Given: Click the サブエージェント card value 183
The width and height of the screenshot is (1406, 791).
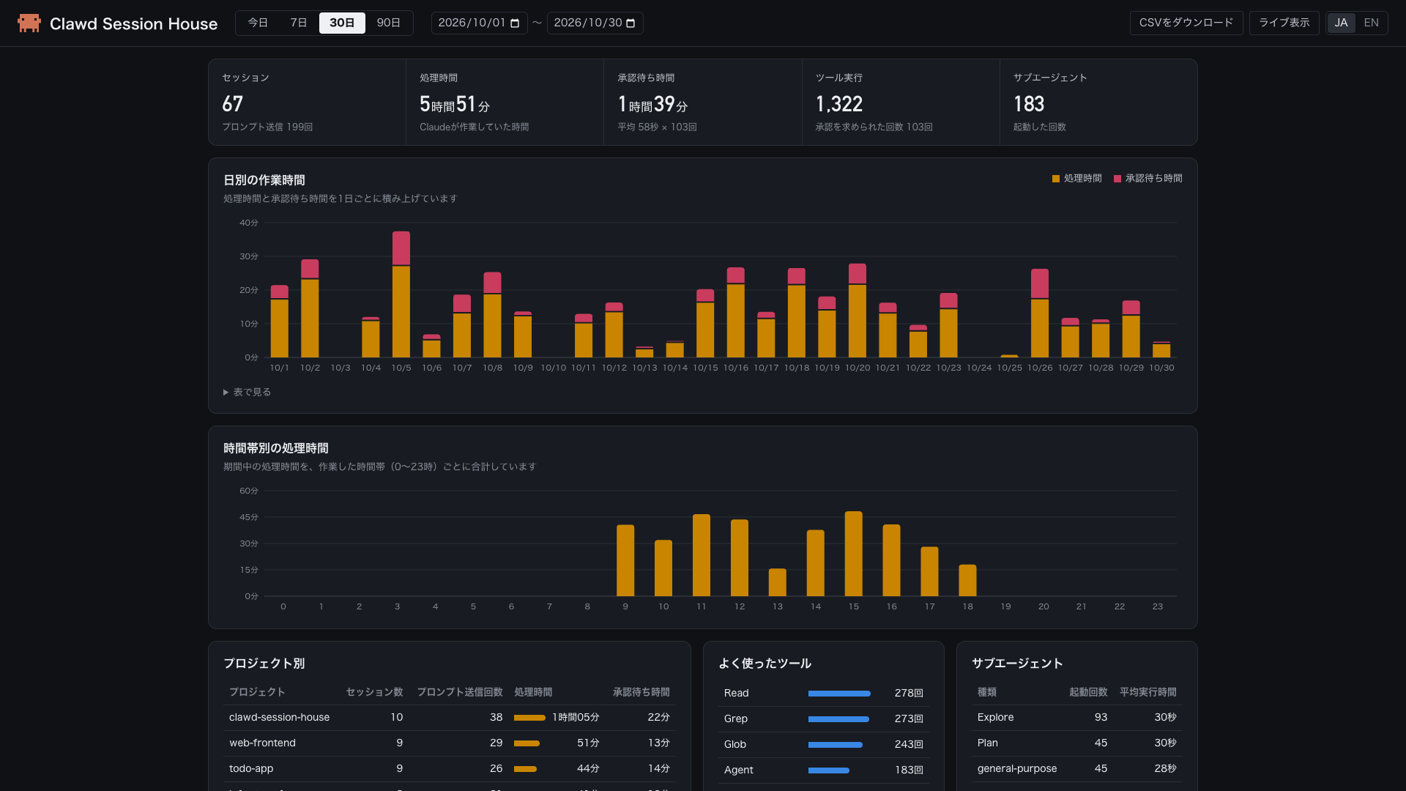Looking at the screenshot, I should (1029, 104).
